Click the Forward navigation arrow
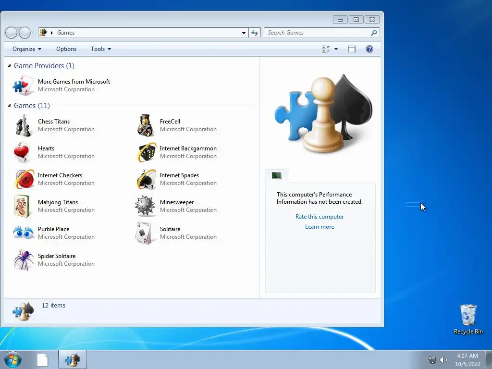 pos(25,33)
